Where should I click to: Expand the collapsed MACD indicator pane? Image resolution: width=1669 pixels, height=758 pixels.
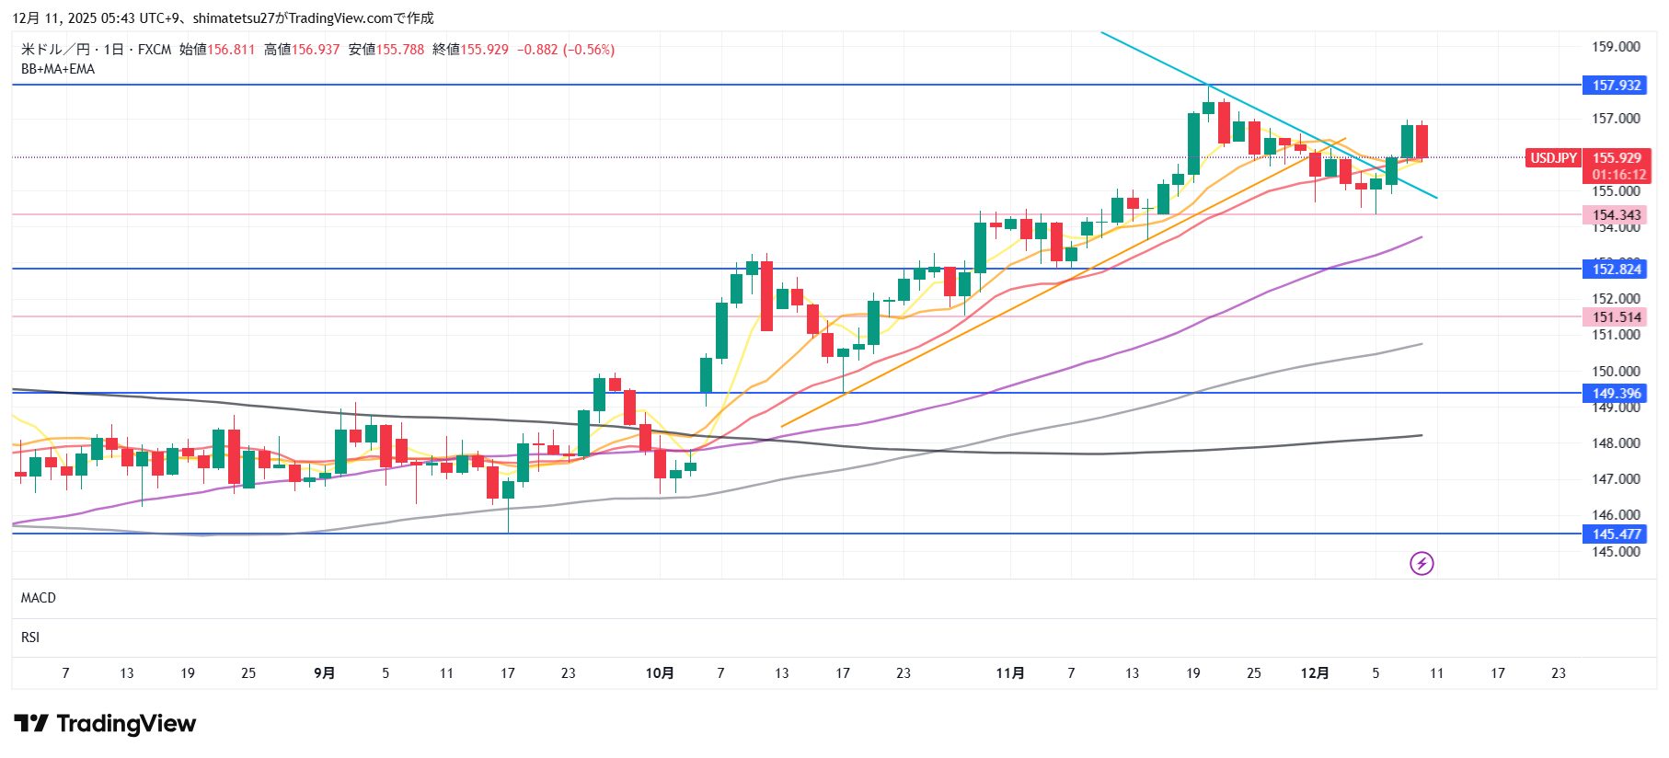39,598
